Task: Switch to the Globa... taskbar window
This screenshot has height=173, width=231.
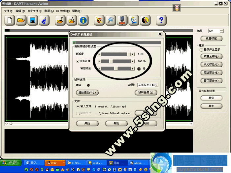Action: pyautogui.click(x=97, y=163)
